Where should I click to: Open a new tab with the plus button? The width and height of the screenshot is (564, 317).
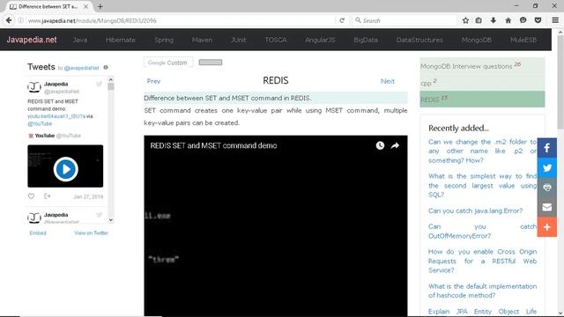[x=100, y=6]
